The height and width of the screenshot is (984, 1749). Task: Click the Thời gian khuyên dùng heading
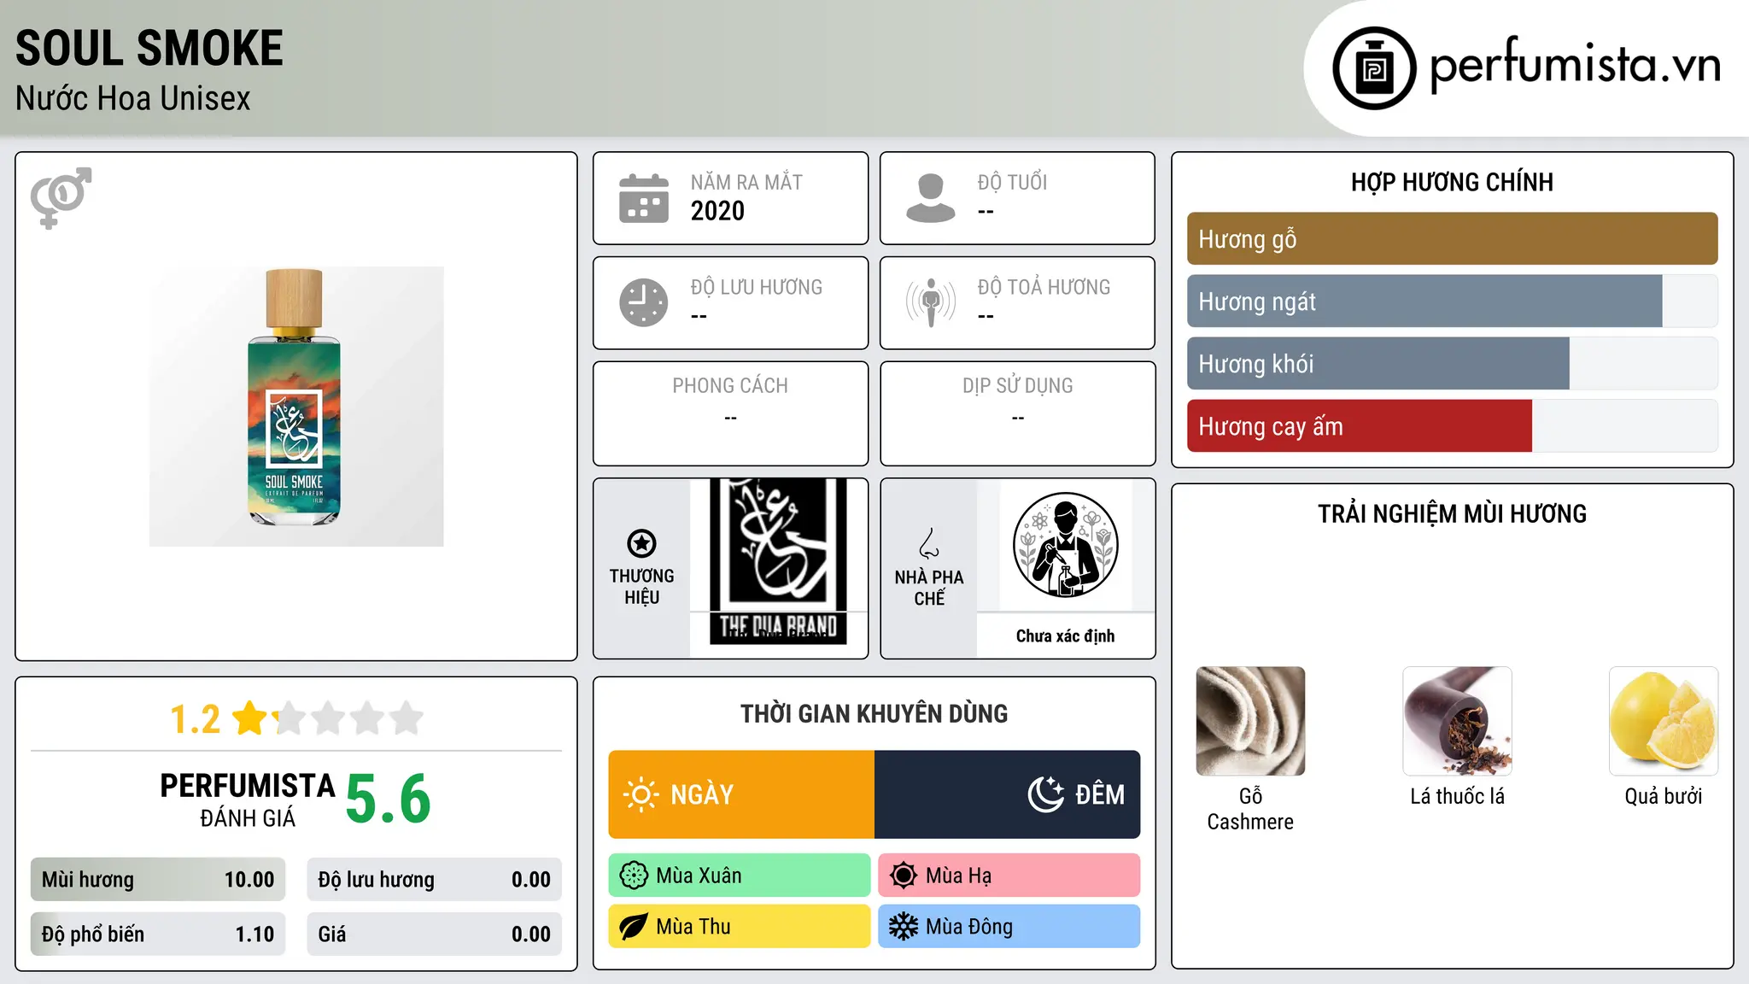(874, 713)
